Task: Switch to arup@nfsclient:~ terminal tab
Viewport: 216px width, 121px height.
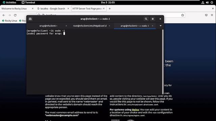Action: (48, 26)
